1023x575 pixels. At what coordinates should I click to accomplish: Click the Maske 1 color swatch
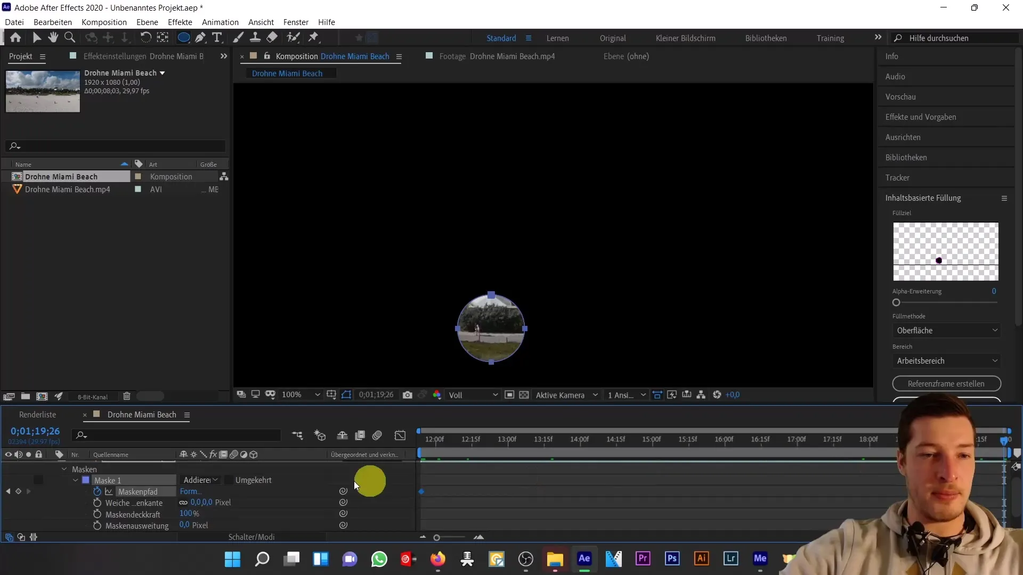86,480
